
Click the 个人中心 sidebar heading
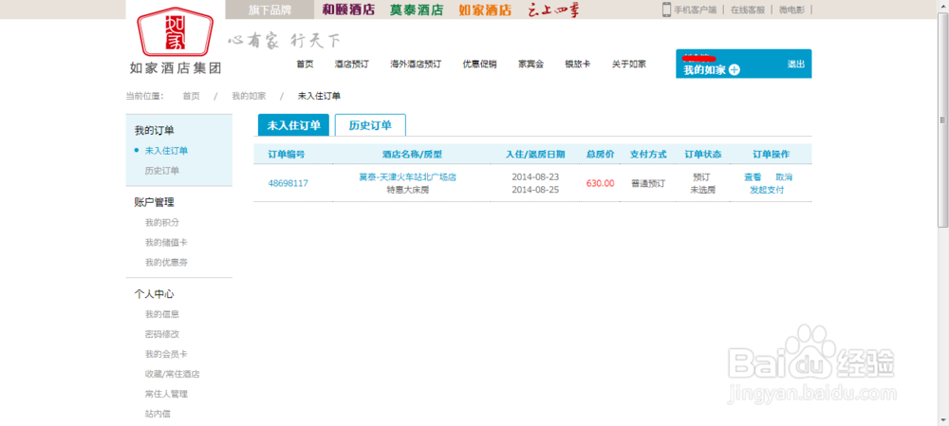155,294
